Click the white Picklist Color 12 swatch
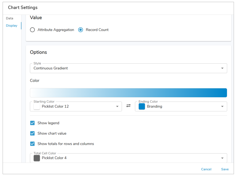 coord(37,106)
